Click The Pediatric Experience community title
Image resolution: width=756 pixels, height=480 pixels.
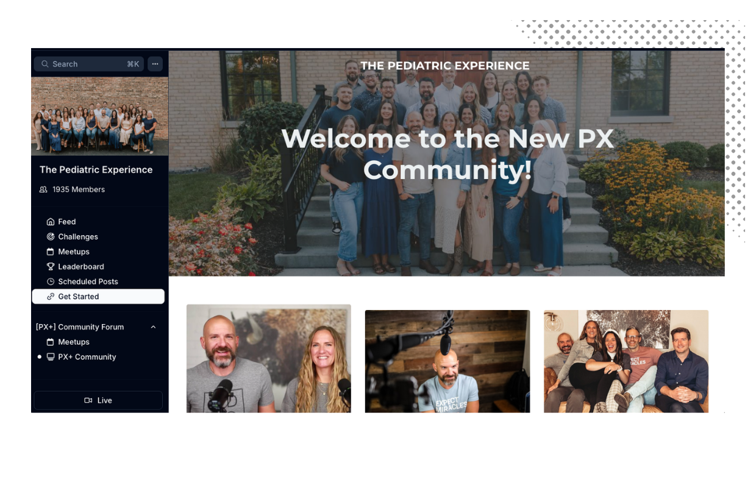tap(96, 169)
